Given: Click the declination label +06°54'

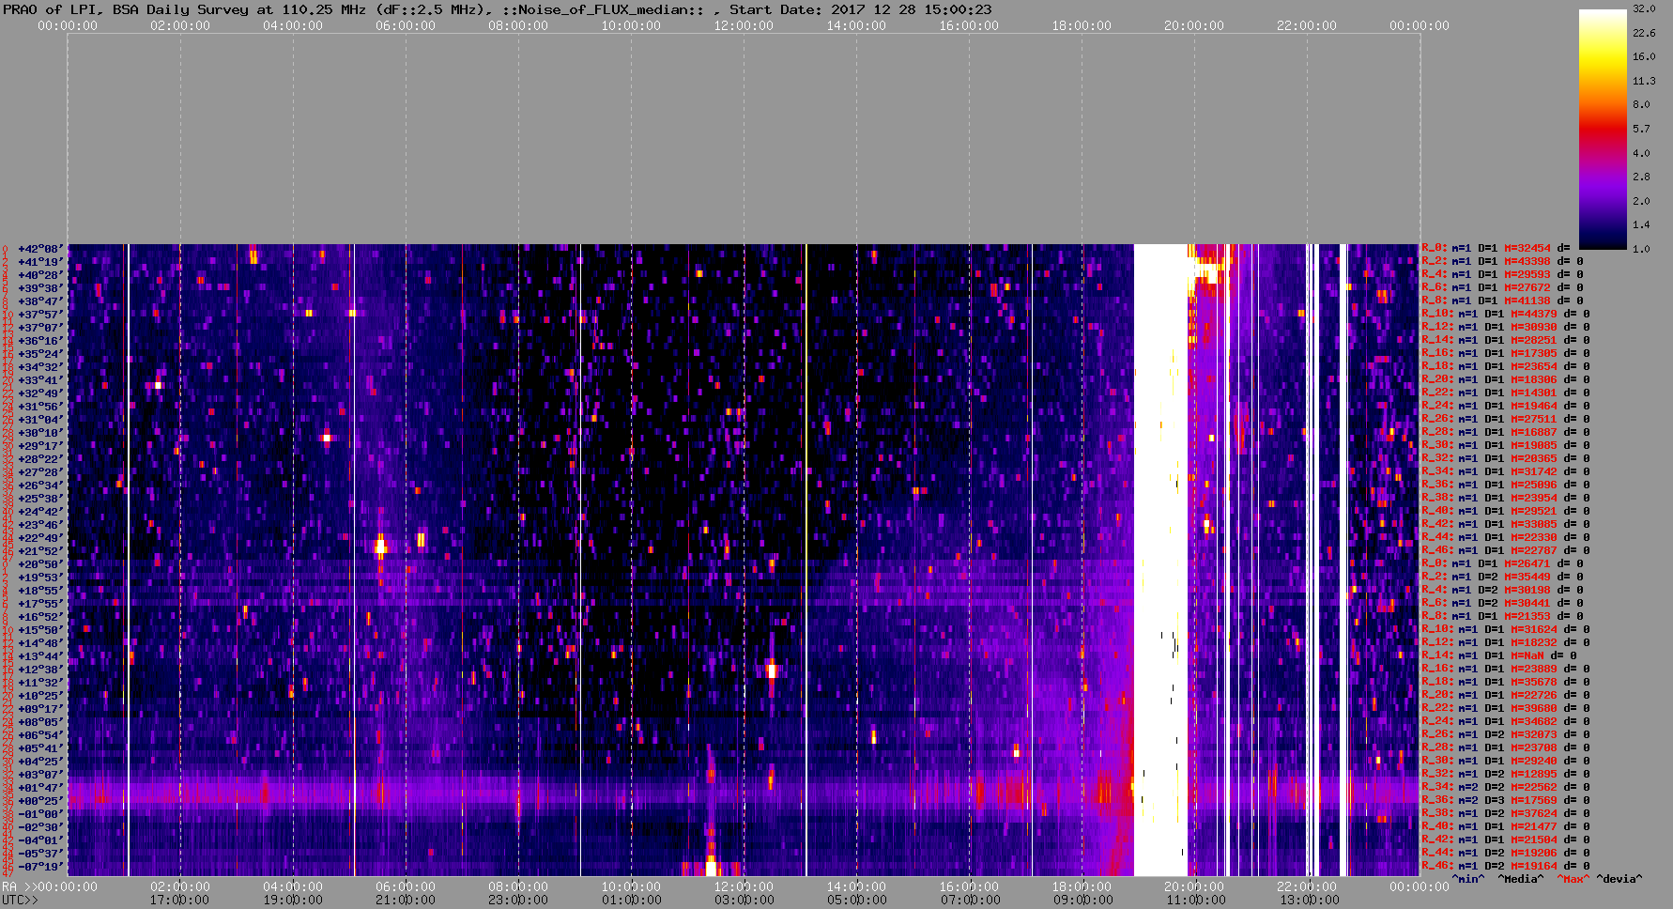Looking at the screenshot, I should coord(40,735).
